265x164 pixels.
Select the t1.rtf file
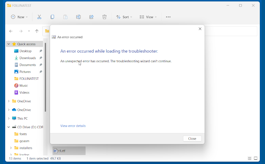pyautogui.click(x=69, y=151)
